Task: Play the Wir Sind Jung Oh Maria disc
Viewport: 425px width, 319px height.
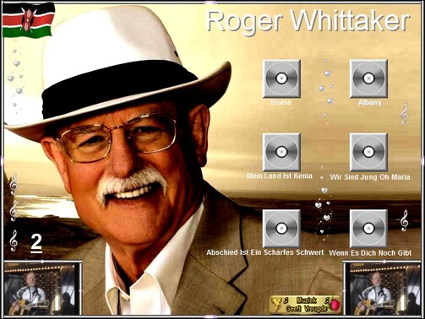Action: click(x=368, y=152)
